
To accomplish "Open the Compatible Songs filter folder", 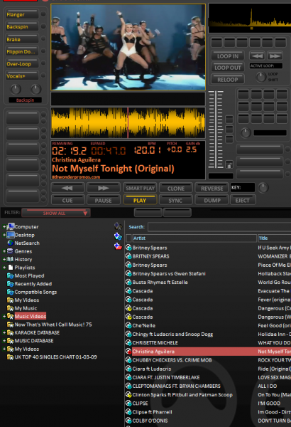I will (11, 292).
